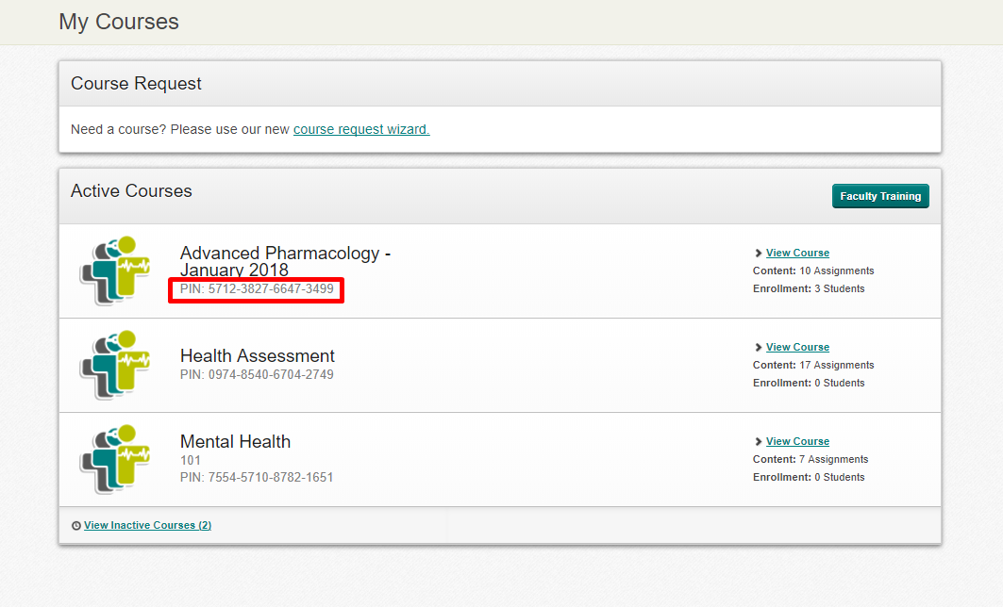The image size is (1003, 607).
Task: Open View Course for Advanced Pharmacology
Action: (x=797, y=253)
